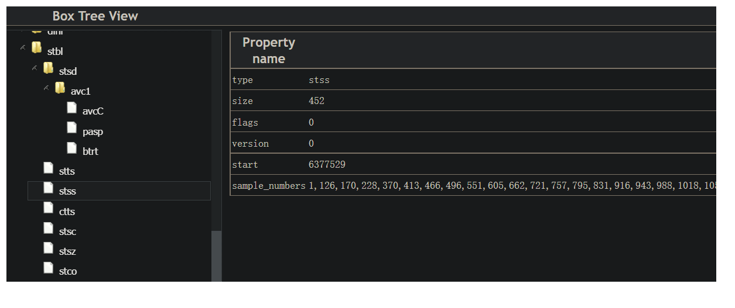The width and height of the screenshot is (735, 308).
Task: Click the 6377529 start value
Action: point(327,165)
